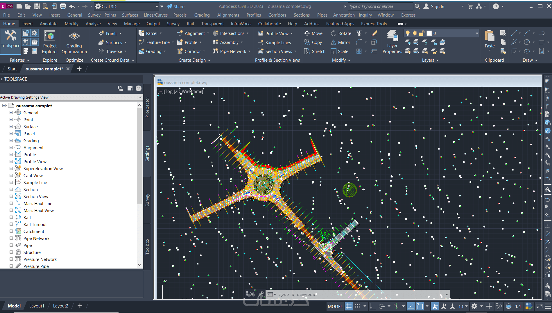Expand the Pipe Network tree node
Viewport: 552px width, 313px height.
[11, 238]
